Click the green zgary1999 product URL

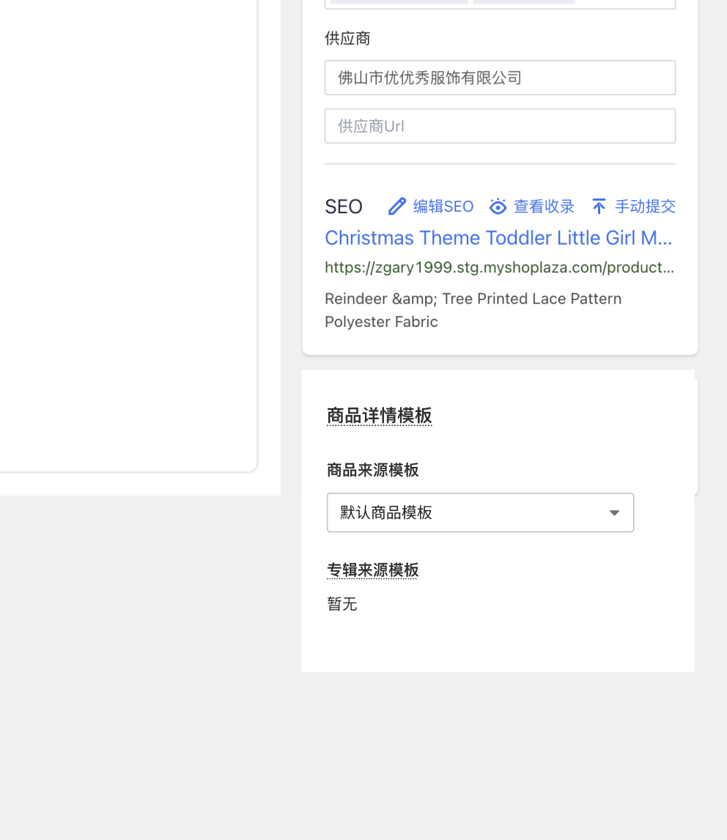[x=498, y=268]
